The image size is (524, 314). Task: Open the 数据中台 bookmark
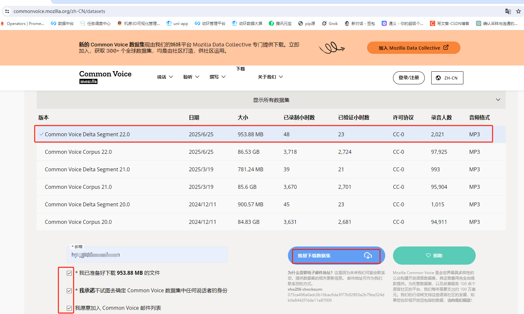click(x=62, y=23)
